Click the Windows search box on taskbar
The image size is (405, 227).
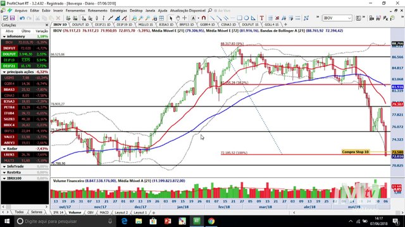(65, 221)
